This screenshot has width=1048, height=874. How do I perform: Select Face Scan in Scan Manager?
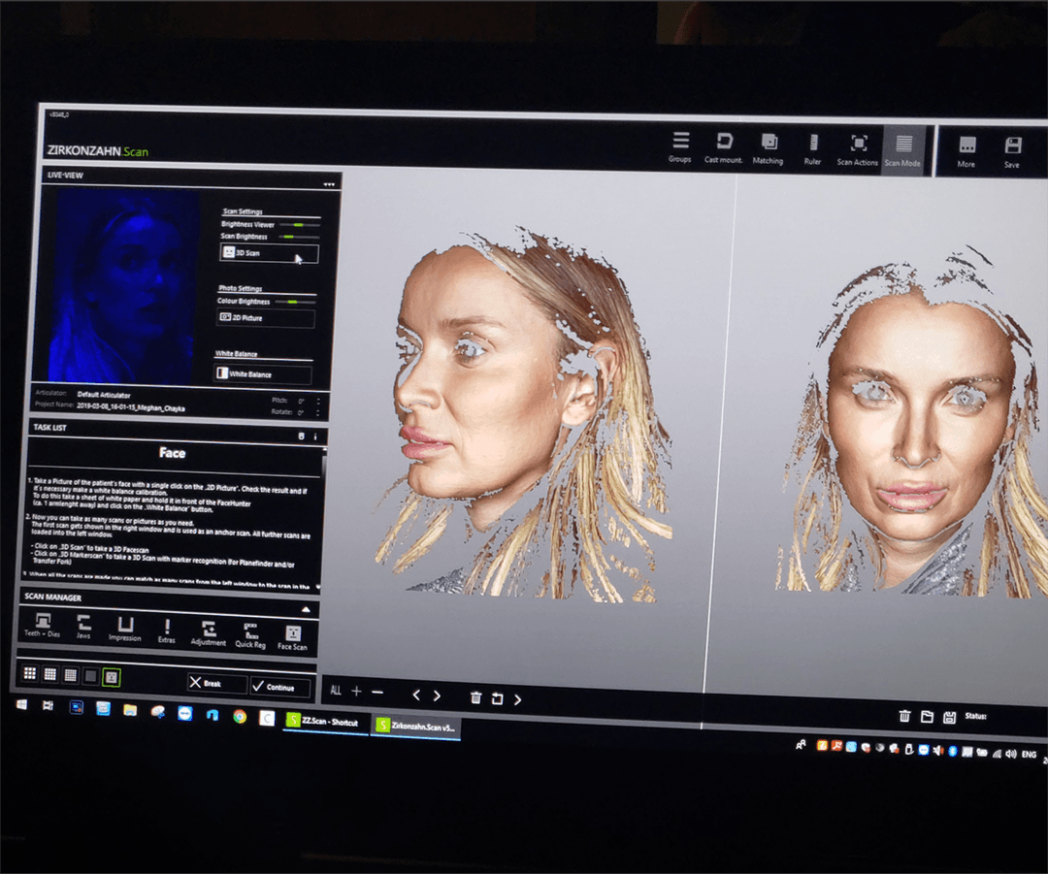point(292,637)
